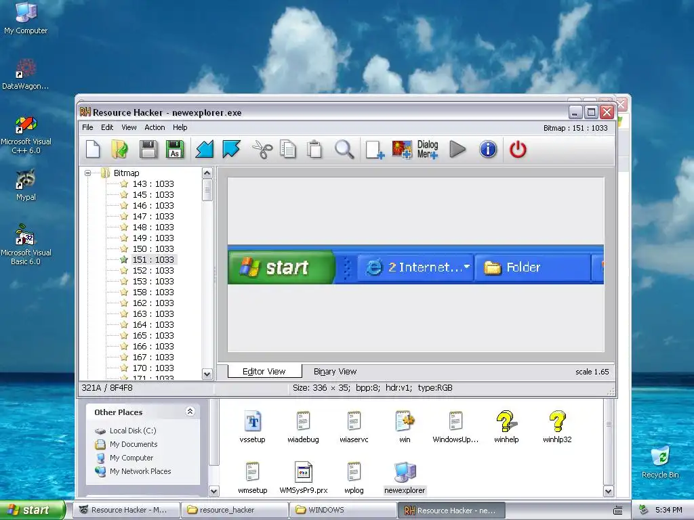This screenshot has width=694, height=520.
Task: Open the Action menu
Action: click(x=155, y=127)
